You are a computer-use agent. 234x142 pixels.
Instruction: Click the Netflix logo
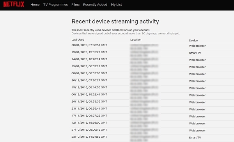point(14,4)
